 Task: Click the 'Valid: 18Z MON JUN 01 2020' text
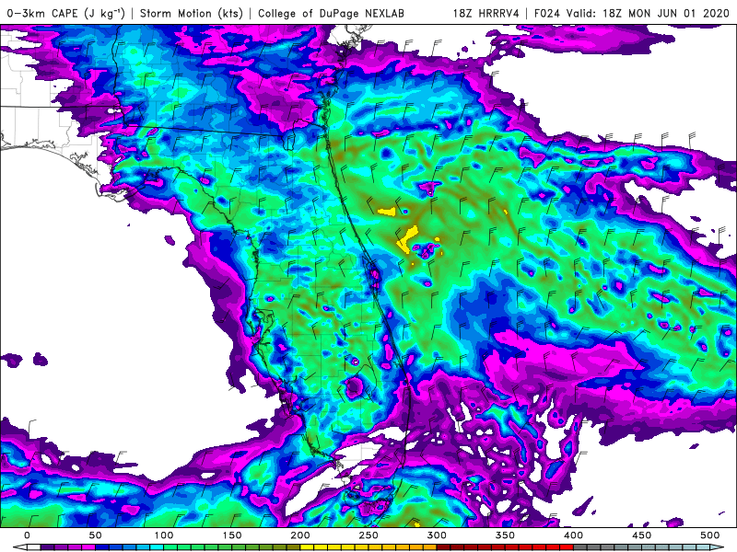pos(648,13)
